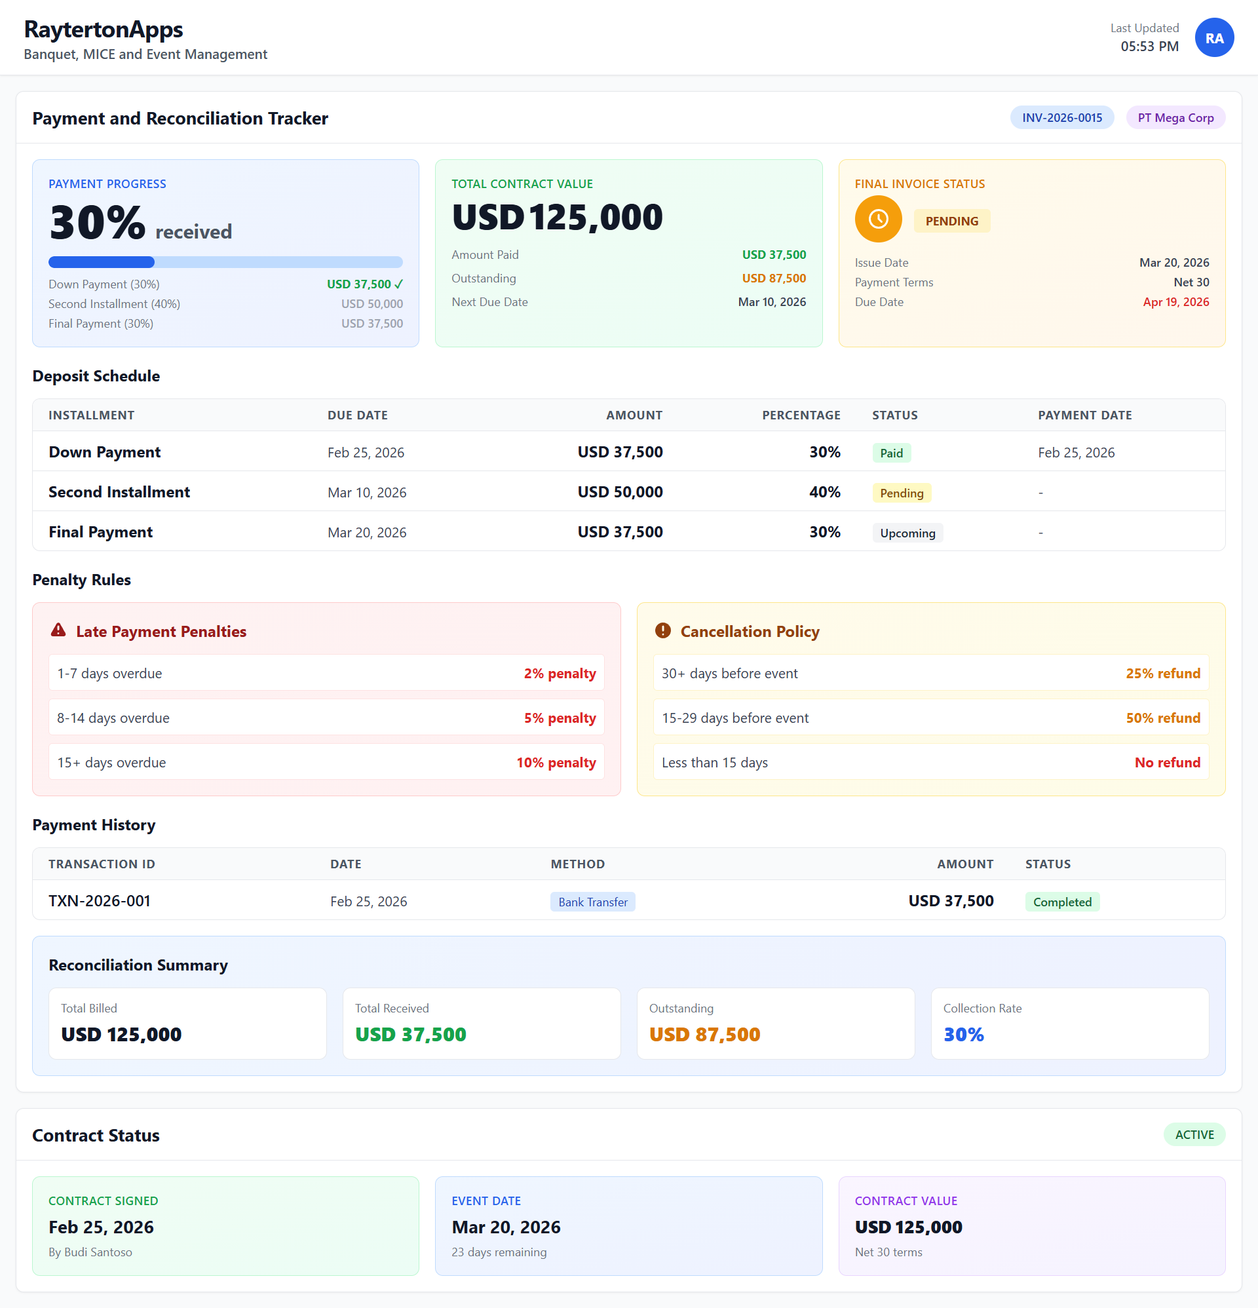Image resolution: width=1258 pixels, height=1308 pixels.
Task: Click the PENDING invoice status badge
Action: (x=951, y=221)
